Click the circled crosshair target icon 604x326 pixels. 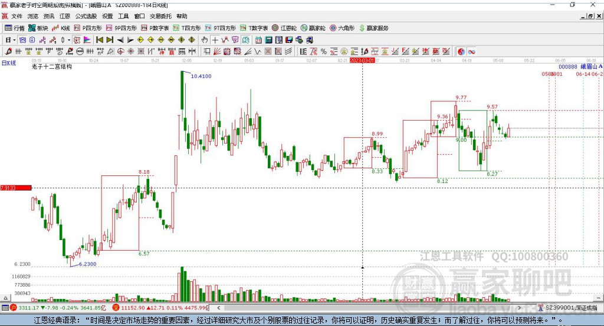[x=120, y=52]
